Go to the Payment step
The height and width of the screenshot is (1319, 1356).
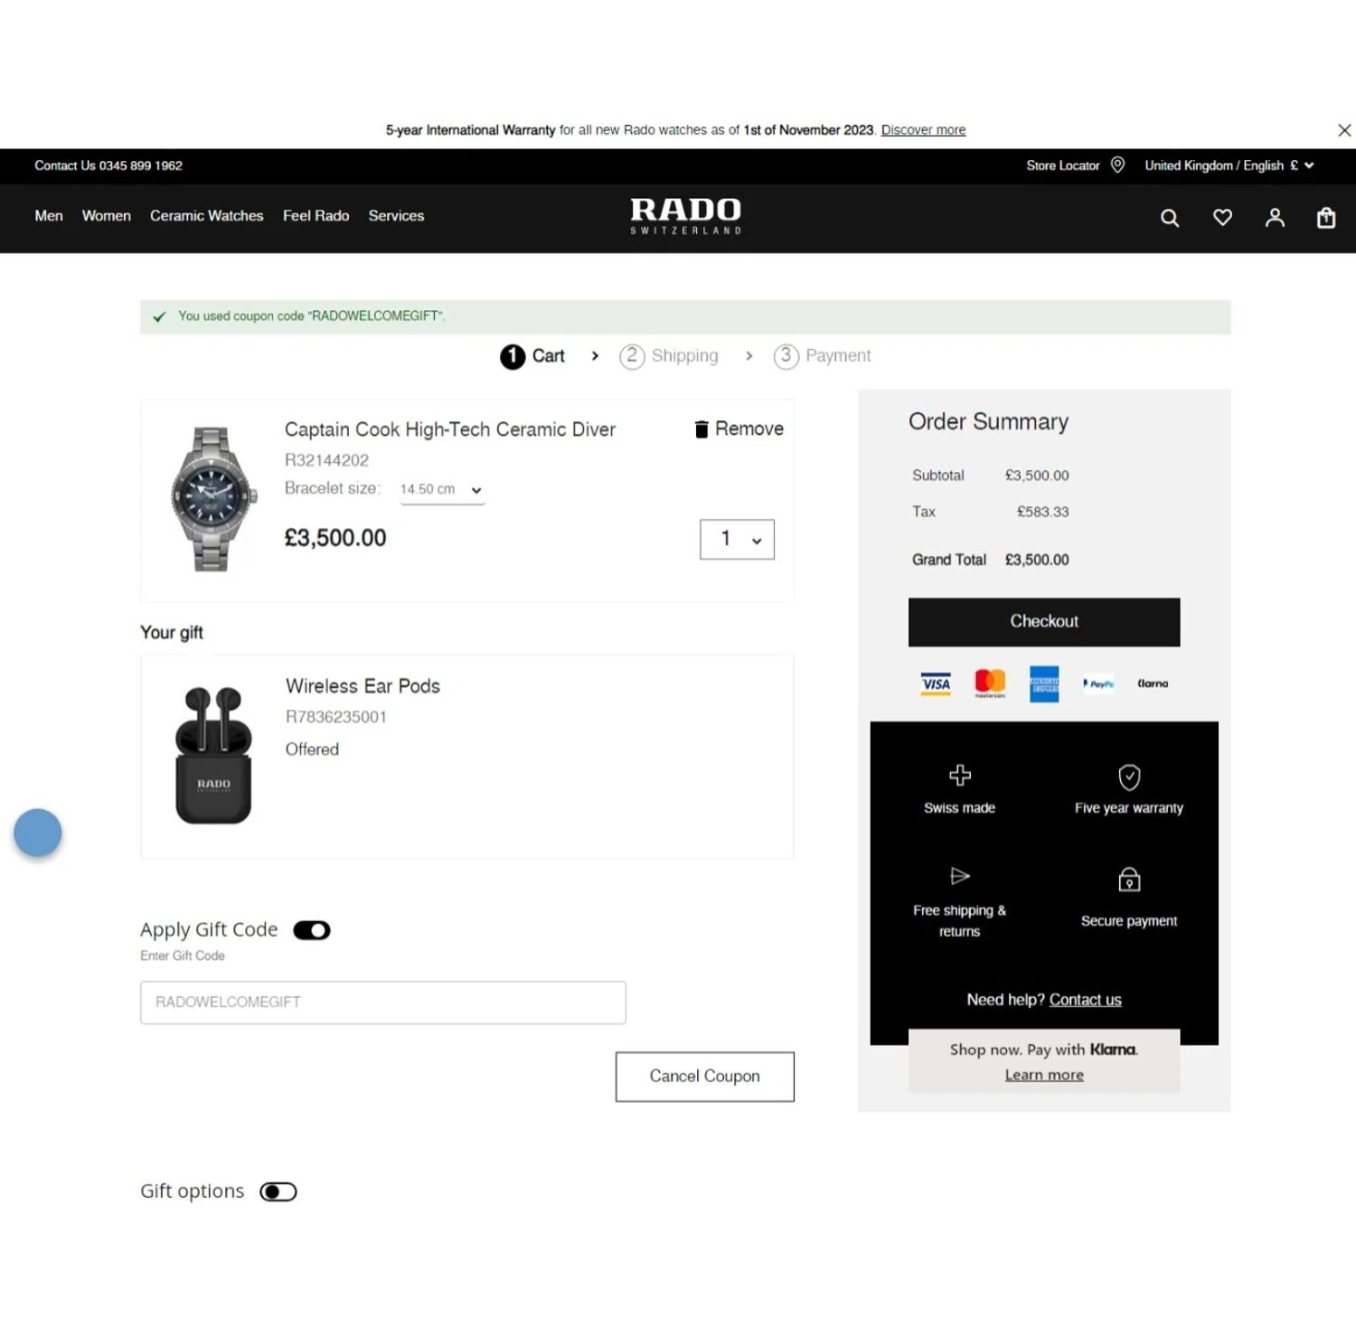click(x=823, y=356)
